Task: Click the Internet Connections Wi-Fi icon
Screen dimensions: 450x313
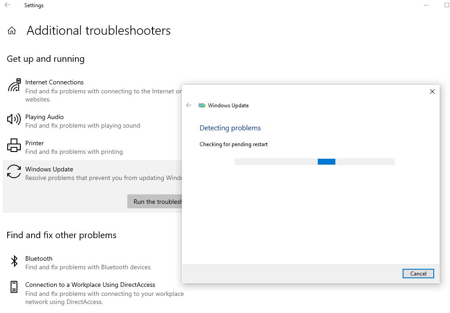Action: tap(14, 85)
